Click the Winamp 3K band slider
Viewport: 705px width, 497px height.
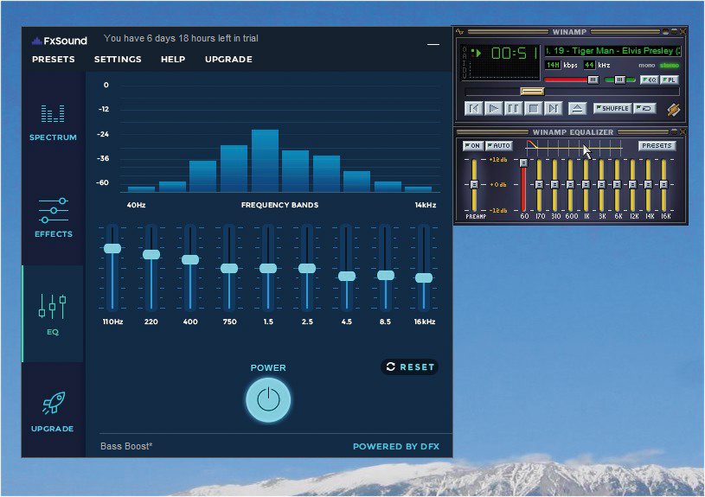click(x=601, y=185)
